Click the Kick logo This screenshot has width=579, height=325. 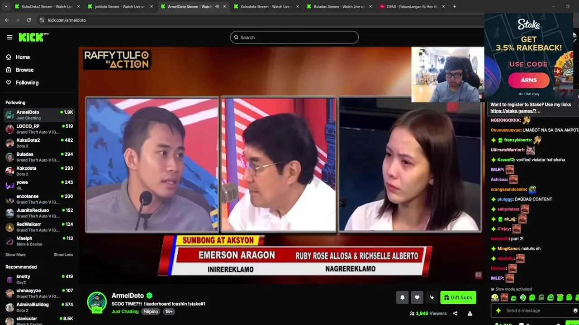click(33, 37)
